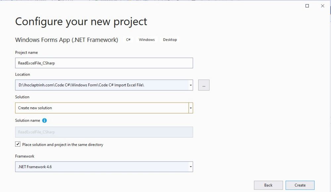Screen dimensions: 331x192
Task: Click the C# language tag
Action: point(128,40)
